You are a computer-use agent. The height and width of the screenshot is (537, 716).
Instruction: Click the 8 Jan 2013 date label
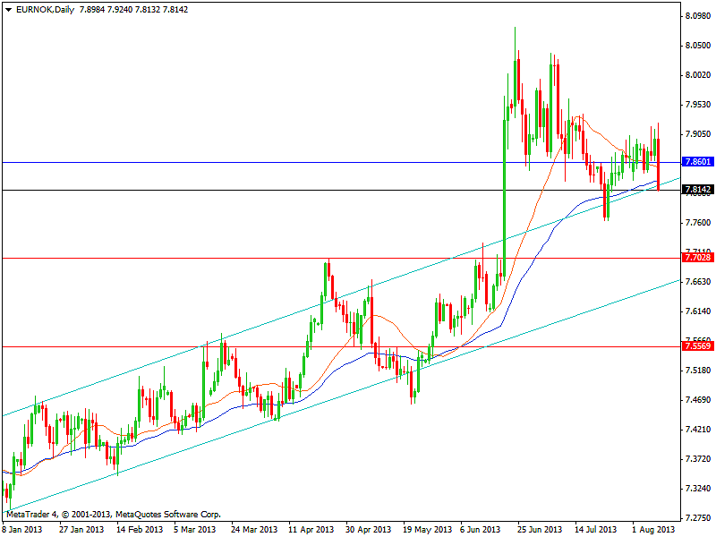pos(21,529)
